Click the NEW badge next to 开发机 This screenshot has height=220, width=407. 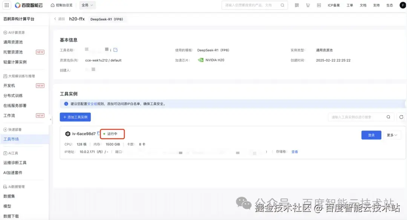pyautogui.click(x=40, y=85)
